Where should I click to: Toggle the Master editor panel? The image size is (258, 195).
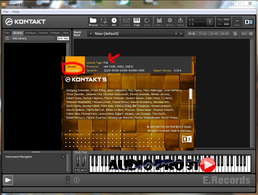point(104,22)
